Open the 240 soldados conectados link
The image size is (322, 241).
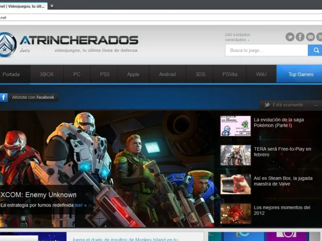[237, 37]
